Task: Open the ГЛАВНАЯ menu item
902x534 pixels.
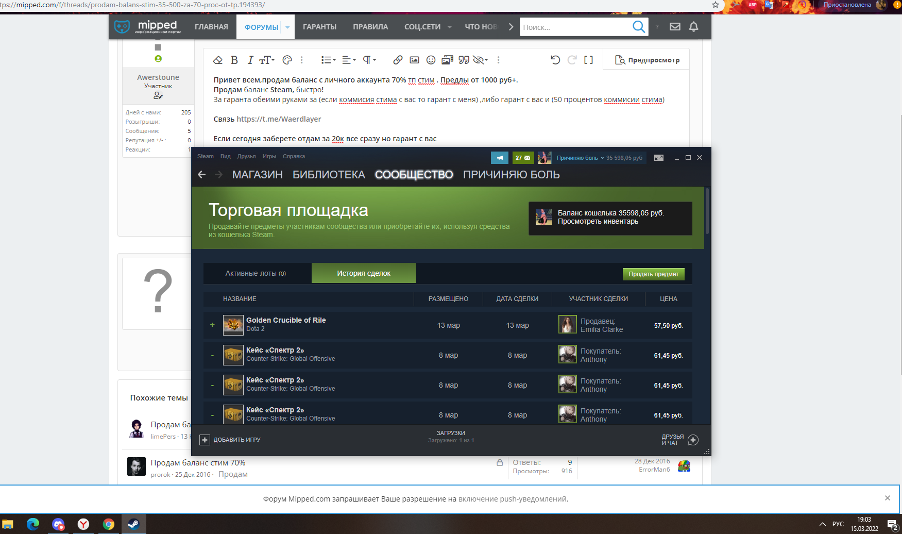Action: (211, 27)
